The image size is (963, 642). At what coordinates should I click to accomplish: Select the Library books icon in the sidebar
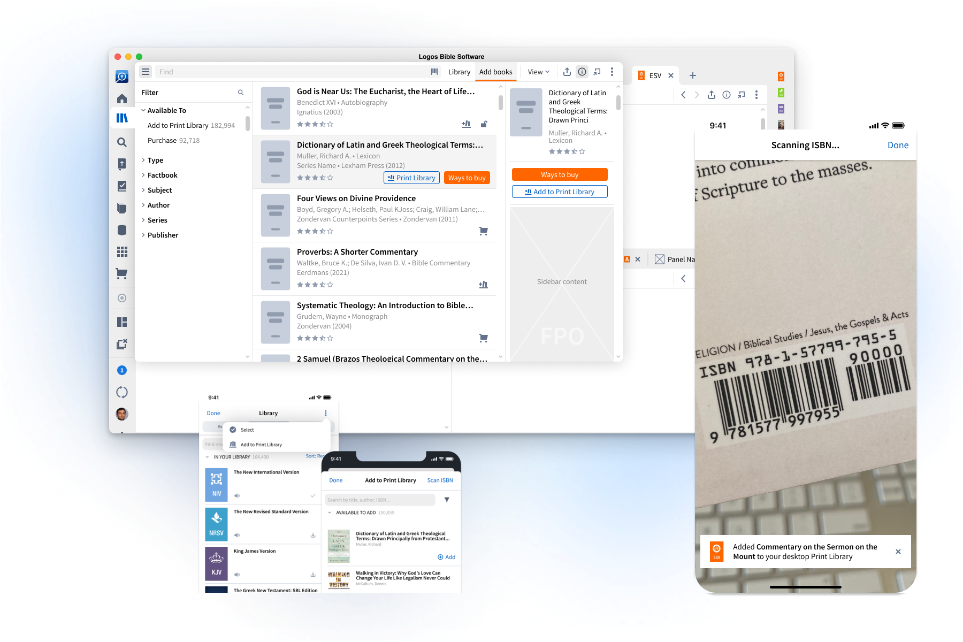click(x=122, y=118)
